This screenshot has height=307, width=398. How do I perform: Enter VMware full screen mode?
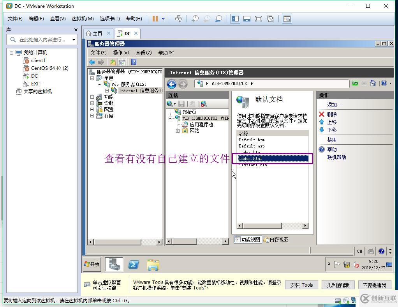(x=259, y=19)
